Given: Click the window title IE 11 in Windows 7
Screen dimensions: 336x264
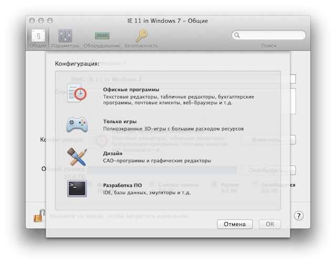Looking at the screenshot, I should click(167, 21).
